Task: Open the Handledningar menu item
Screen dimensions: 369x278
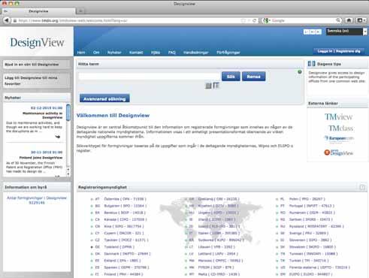Action: 196,53
